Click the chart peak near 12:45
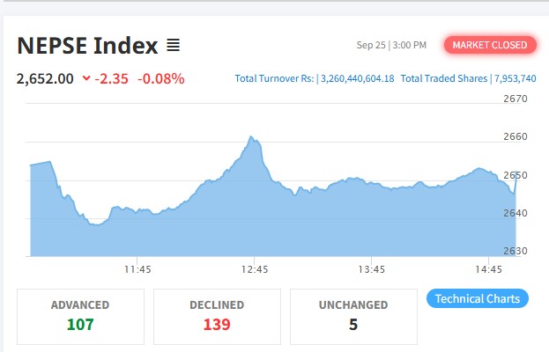The image size is (549, 352). (251, 138)
